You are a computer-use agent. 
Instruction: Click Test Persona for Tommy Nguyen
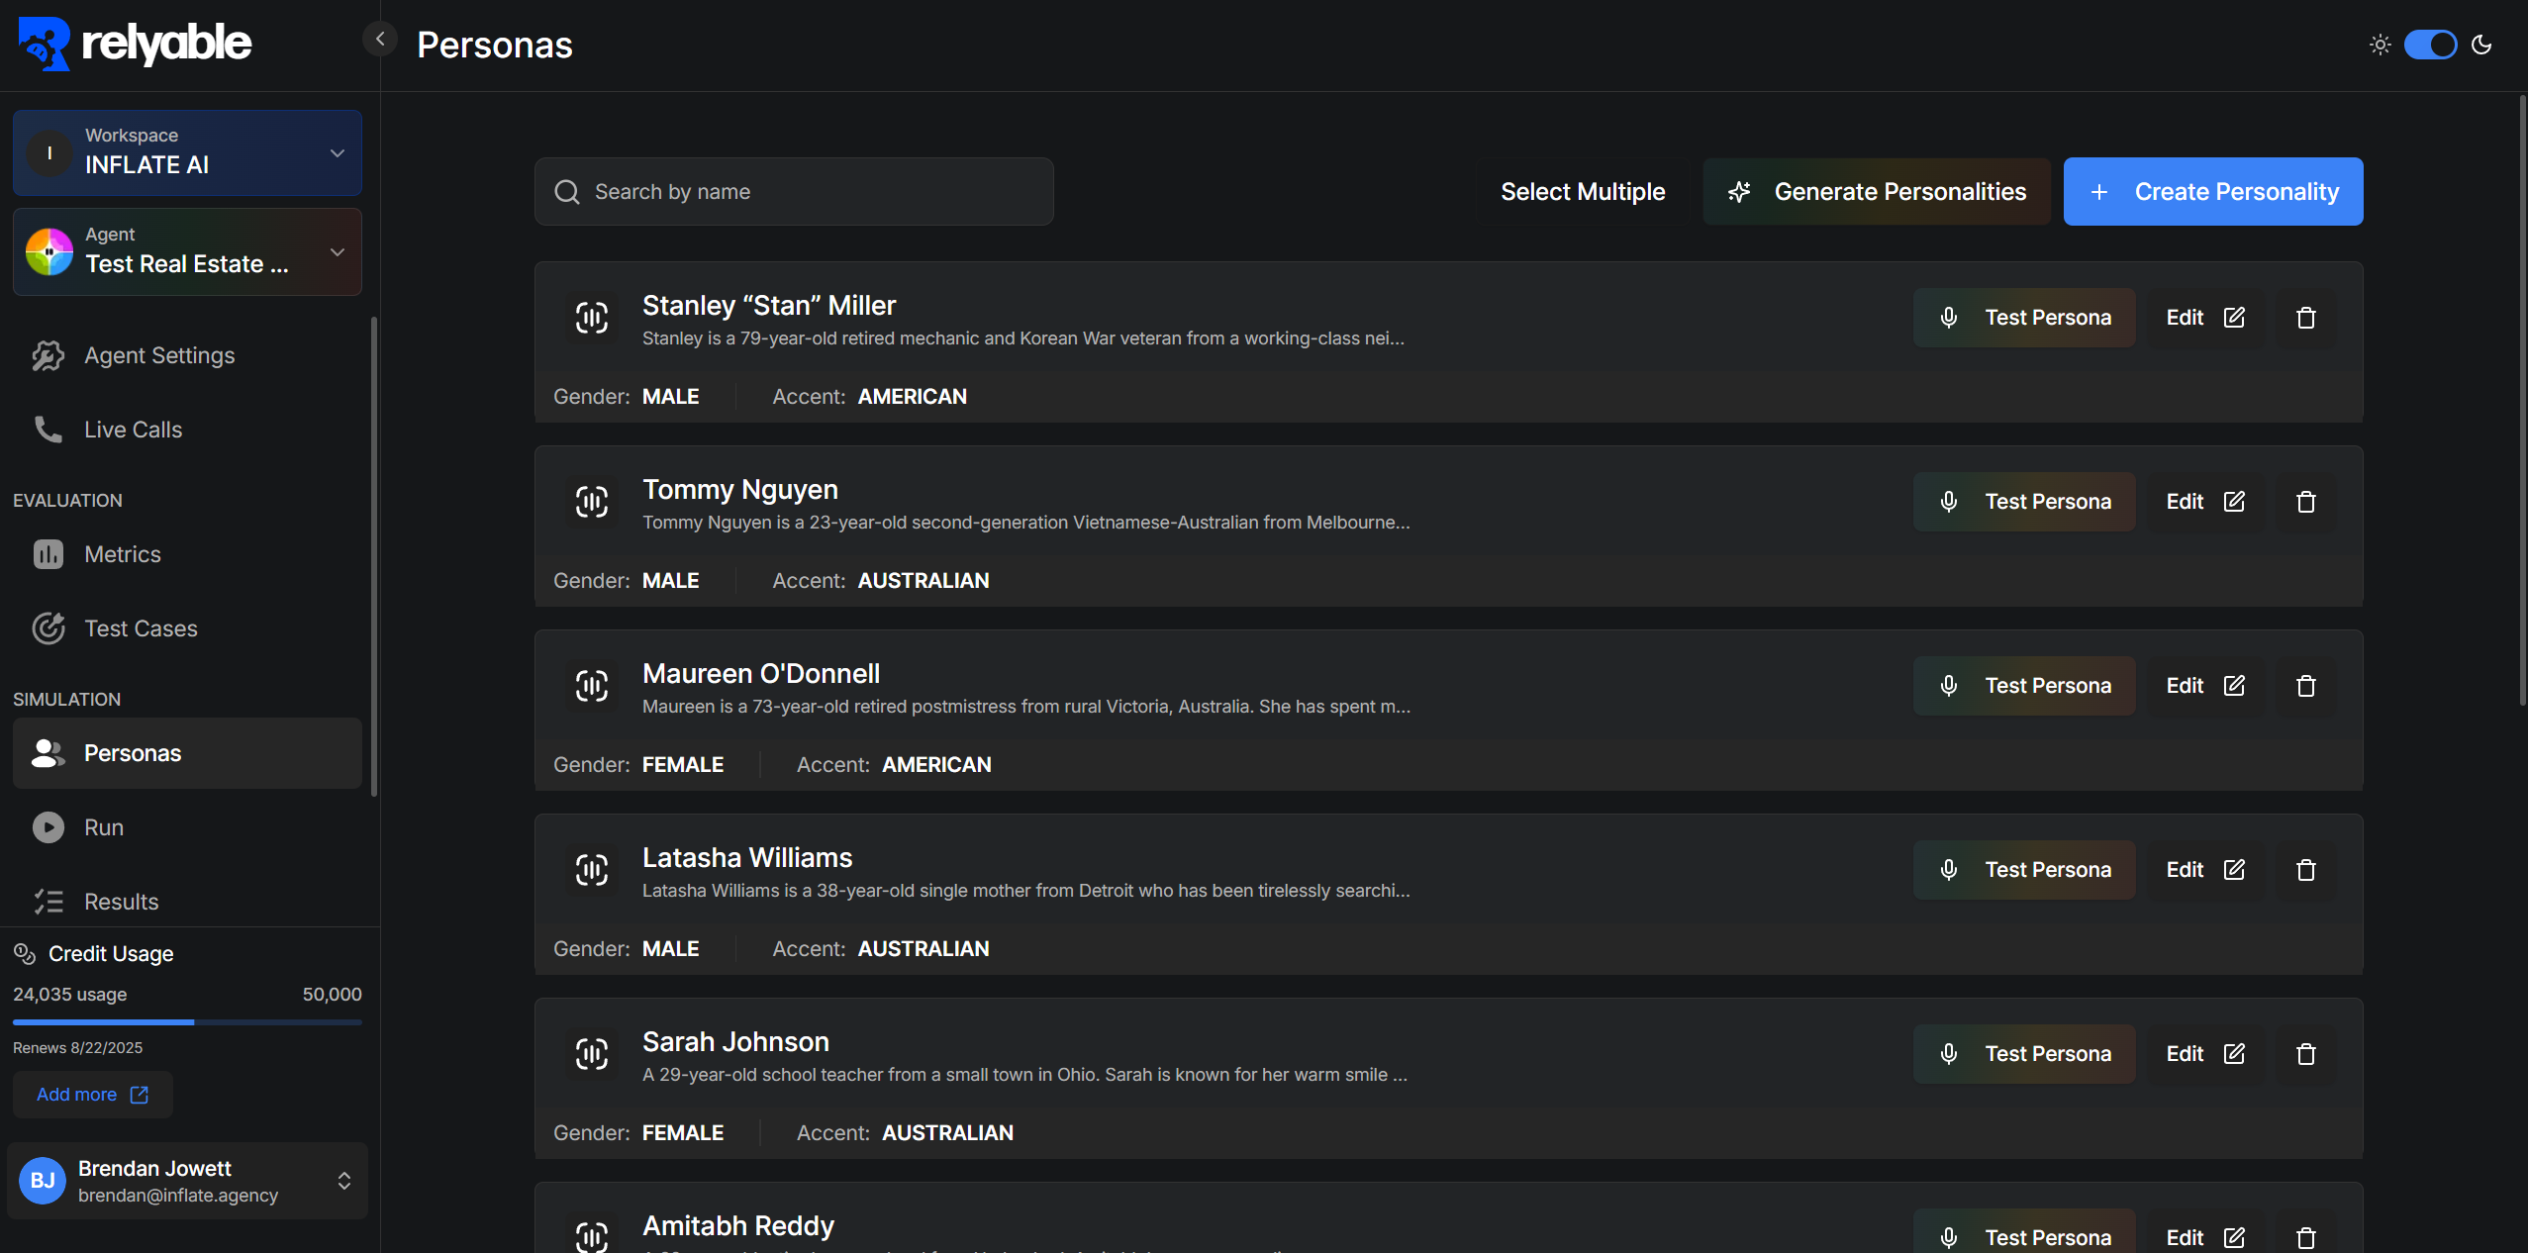tap(2024, 502)
